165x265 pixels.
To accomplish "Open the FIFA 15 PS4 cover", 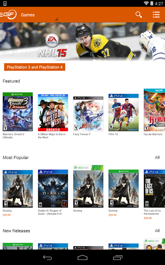I will pyautogui.click(x=123, y=112).
